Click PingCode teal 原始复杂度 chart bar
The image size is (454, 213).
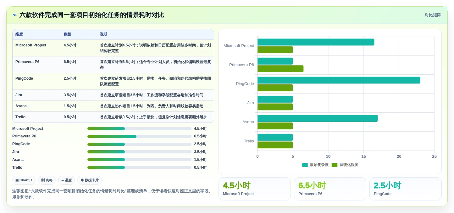coord(339,80)
